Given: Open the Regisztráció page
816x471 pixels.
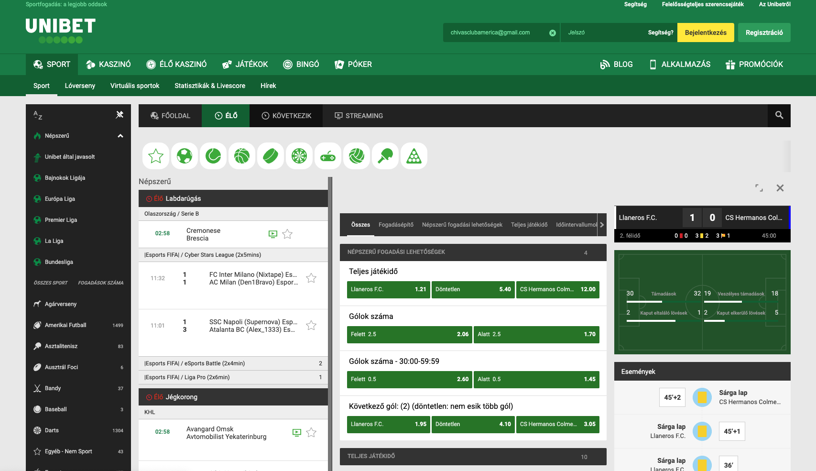Looking at the screenshot, I should pos(764,32).
